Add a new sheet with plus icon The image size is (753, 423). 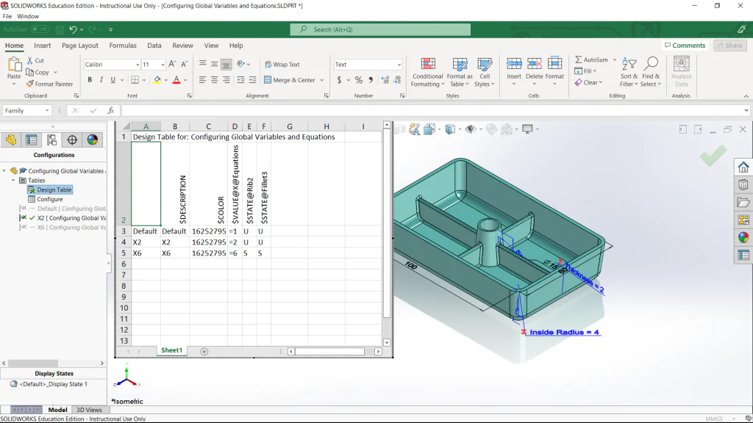click(204, 352)
